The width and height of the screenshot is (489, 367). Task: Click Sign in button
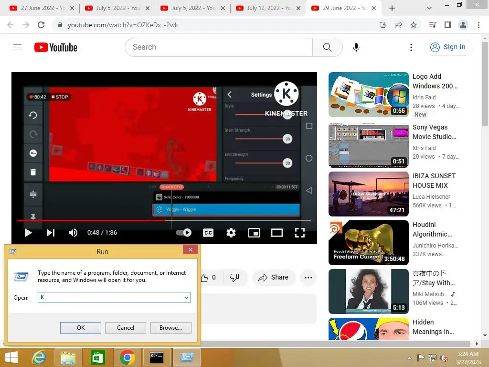448,47
